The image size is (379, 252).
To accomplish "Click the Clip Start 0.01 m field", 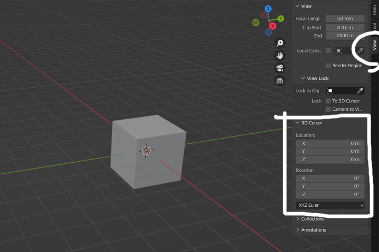I will coord(345,27).
